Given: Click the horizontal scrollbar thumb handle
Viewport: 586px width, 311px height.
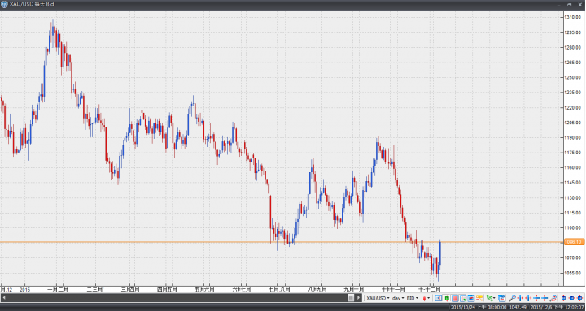Looking at the screenshot, I should (351, 297).
